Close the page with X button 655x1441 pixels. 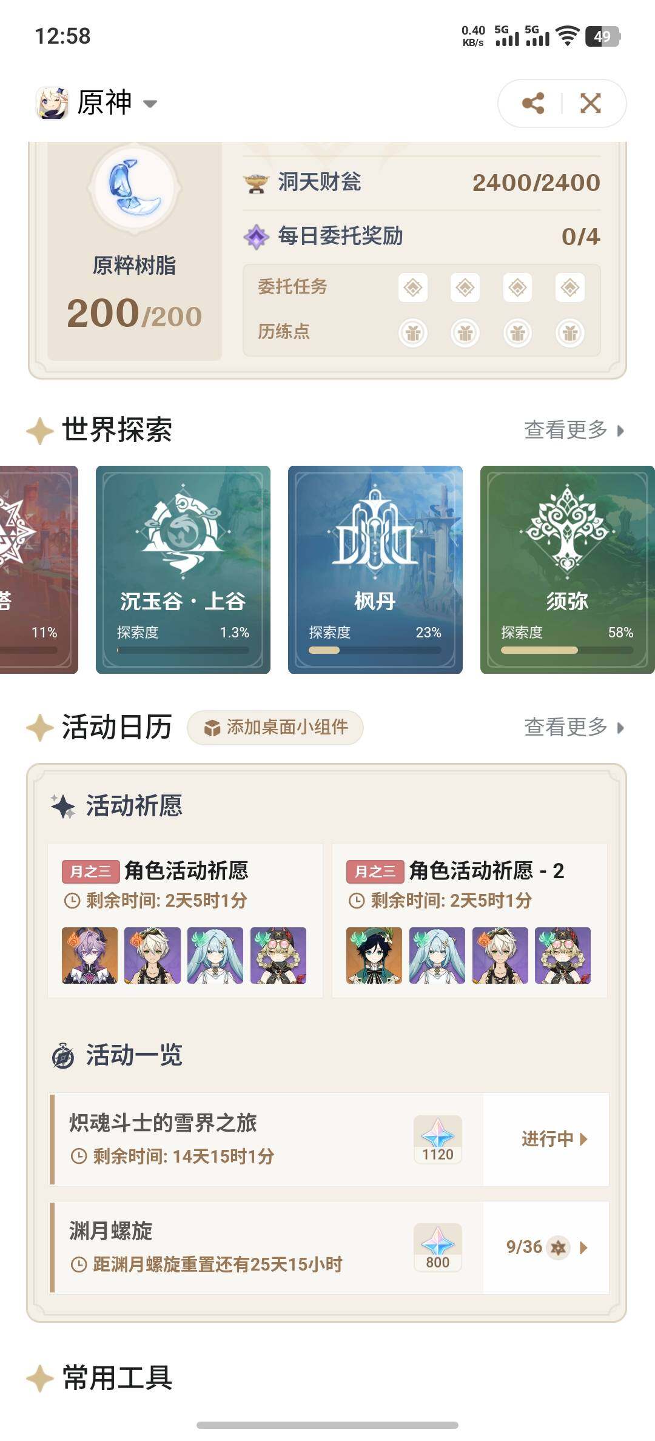click(x=590, y=103)
